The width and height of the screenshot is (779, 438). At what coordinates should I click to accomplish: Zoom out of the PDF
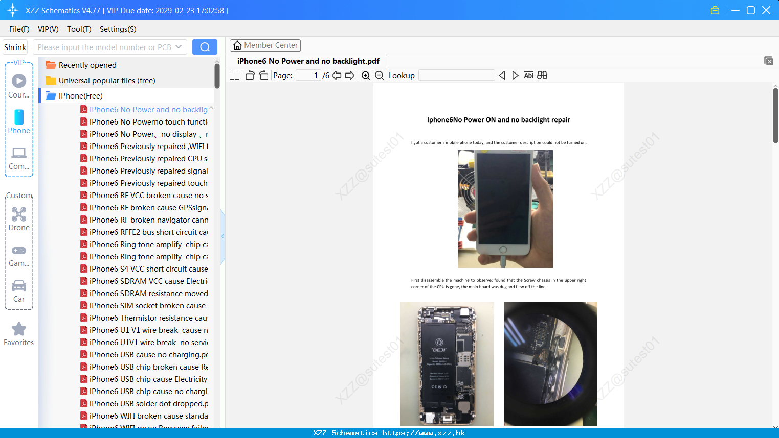379,76
